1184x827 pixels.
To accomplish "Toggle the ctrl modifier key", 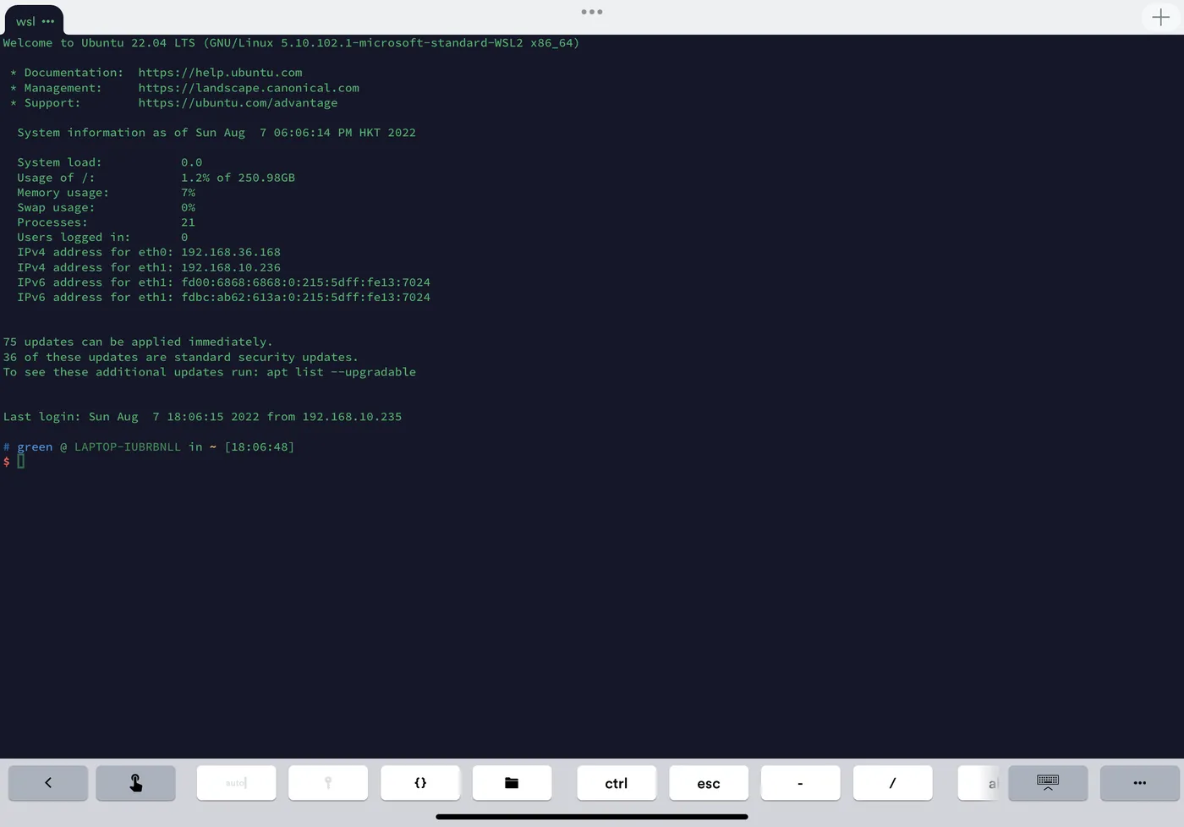I will click(617, 783).
